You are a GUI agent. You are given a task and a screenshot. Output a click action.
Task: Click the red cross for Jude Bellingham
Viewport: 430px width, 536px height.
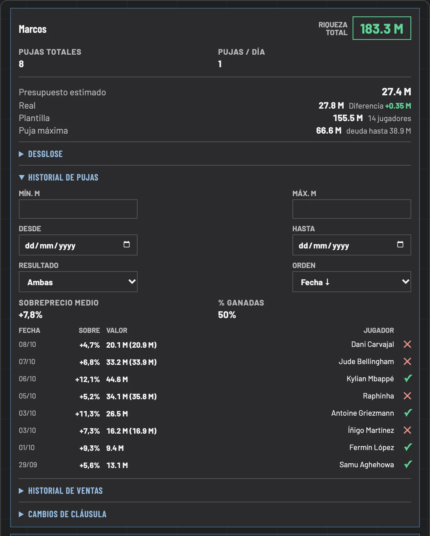pos(407,361)
